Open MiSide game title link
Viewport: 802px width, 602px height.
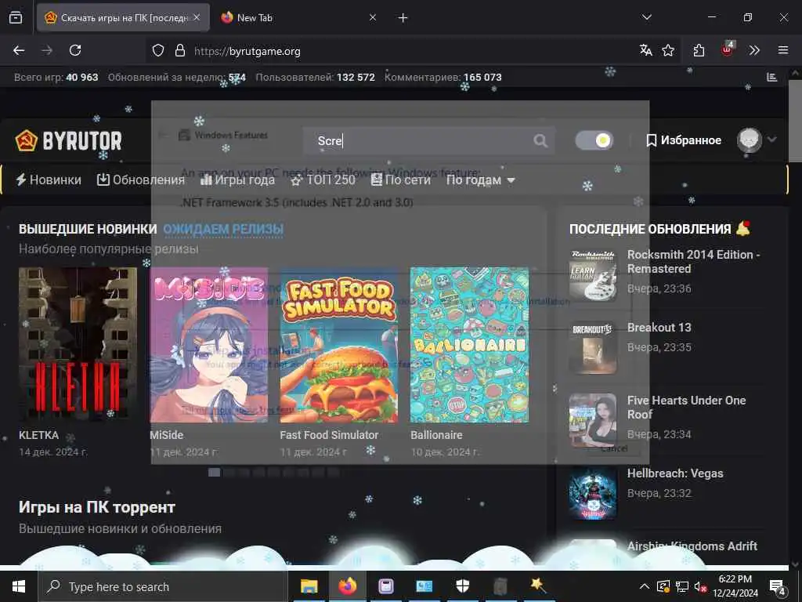(x=167, y=435)
